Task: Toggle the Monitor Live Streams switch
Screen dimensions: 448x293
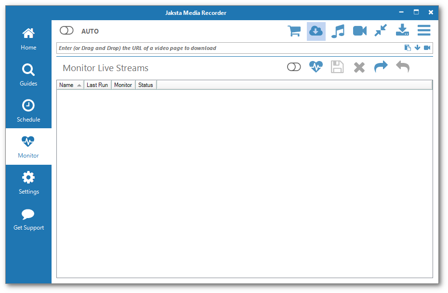Action: (x=294, y=67)
